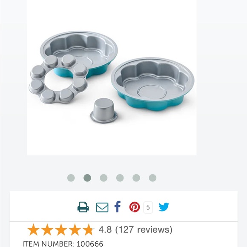
Task: Pin product with Pinterest icon
Action: [x=135, y=207]
